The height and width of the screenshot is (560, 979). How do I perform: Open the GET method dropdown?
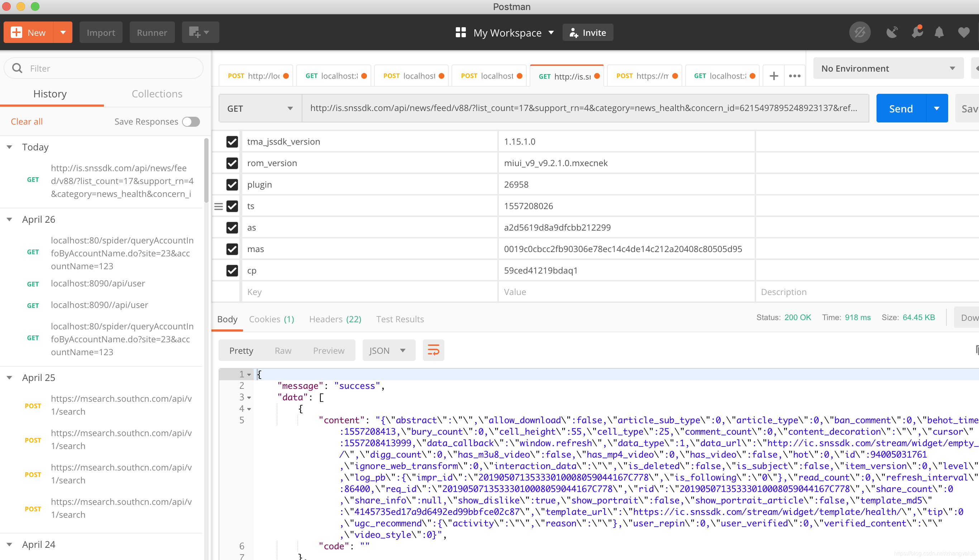tap(260, 108)
